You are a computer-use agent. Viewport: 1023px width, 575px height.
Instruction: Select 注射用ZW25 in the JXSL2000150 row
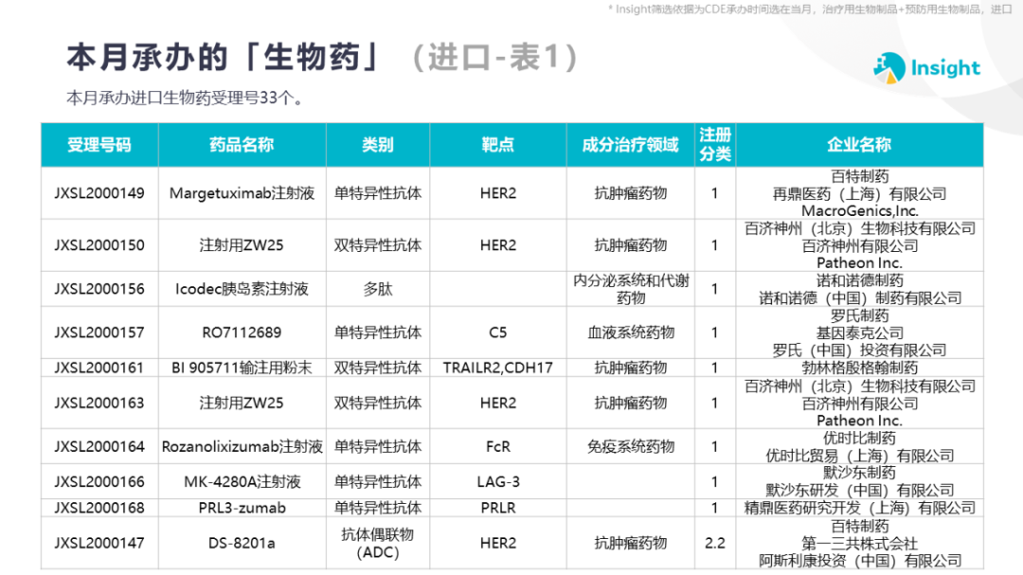pos(242,245)
